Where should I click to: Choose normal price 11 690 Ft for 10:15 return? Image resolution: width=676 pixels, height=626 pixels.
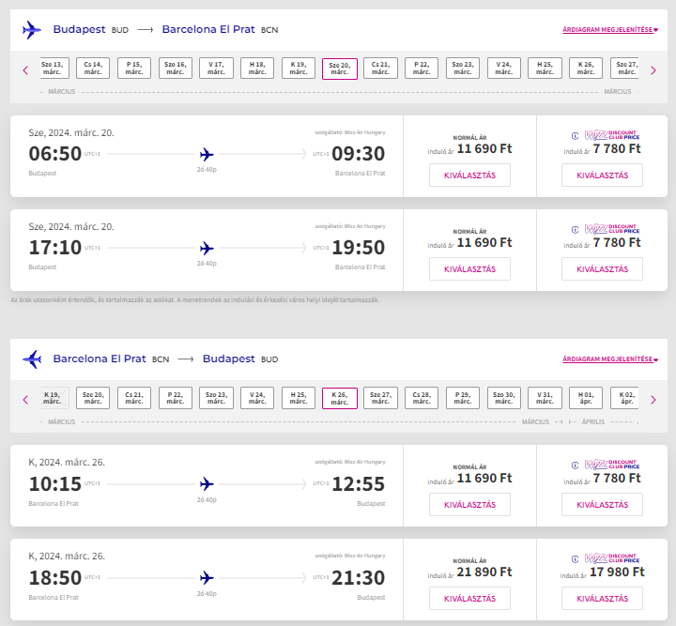pos(469,505)
